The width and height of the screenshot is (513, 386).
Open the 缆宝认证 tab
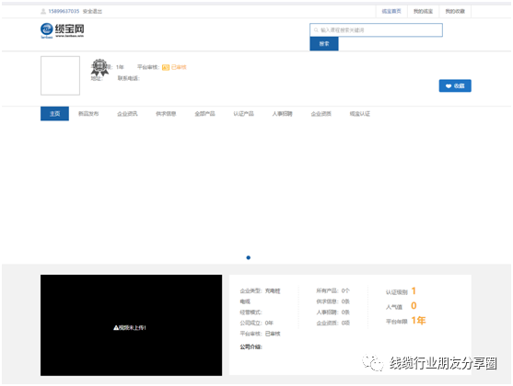359,114
